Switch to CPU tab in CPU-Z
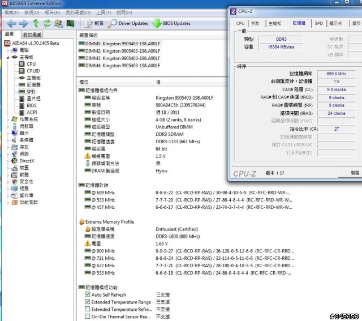The width and height of the screenshot is (362, 321). (240, 23)
